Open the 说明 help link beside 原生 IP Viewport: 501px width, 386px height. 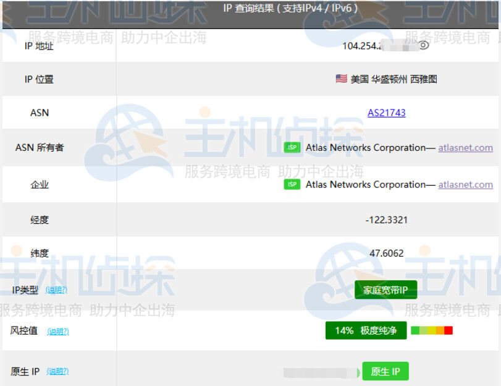tap(57, 372)
